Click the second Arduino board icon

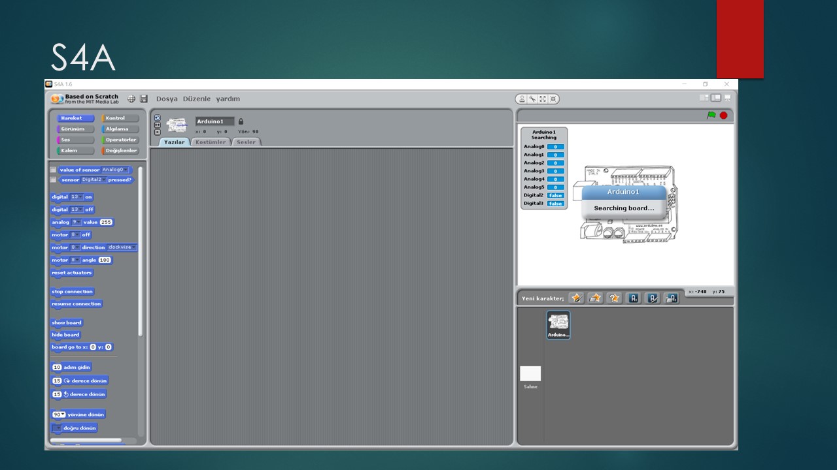click(x=653, y=298)
